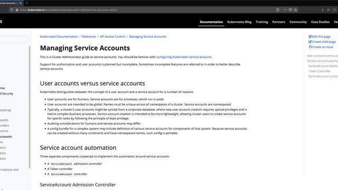Select the bold 'ccounts' sidebar item
The width and height of the screenshot is (338, 190).
coord(6,137)
